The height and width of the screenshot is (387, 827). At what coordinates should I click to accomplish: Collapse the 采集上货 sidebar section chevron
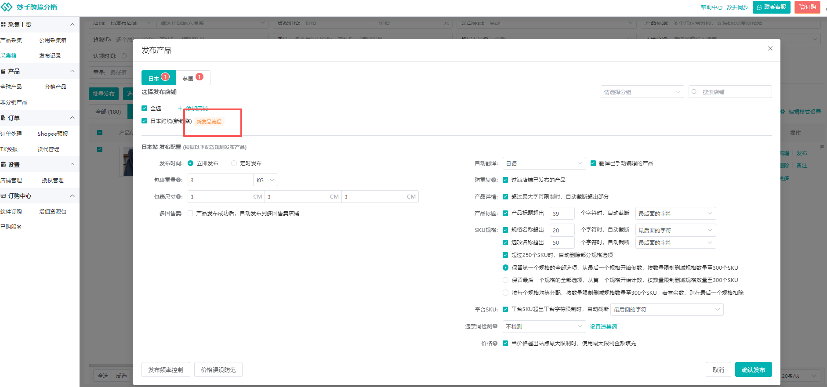(x=73, y=25)
